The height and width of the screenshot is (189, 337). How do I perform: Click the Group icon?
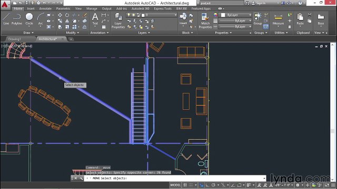(x=257, y=19)
